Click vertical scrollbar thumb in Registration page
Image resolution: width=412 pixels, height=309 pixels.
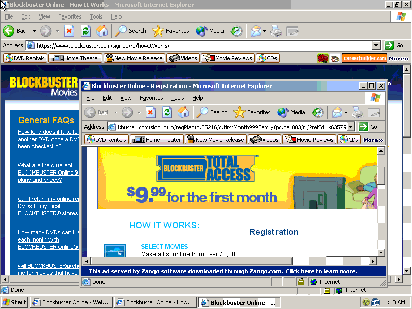tap(381, 175)
